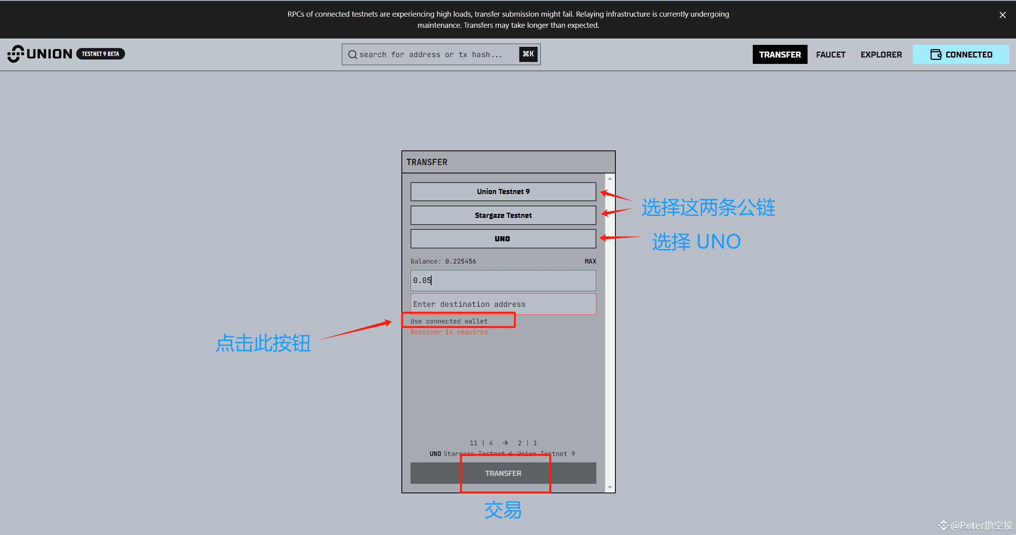Open the Union Testnet 9 source chain selector
The height and width of the screenshot is (535, 1016).
(503, 192)
